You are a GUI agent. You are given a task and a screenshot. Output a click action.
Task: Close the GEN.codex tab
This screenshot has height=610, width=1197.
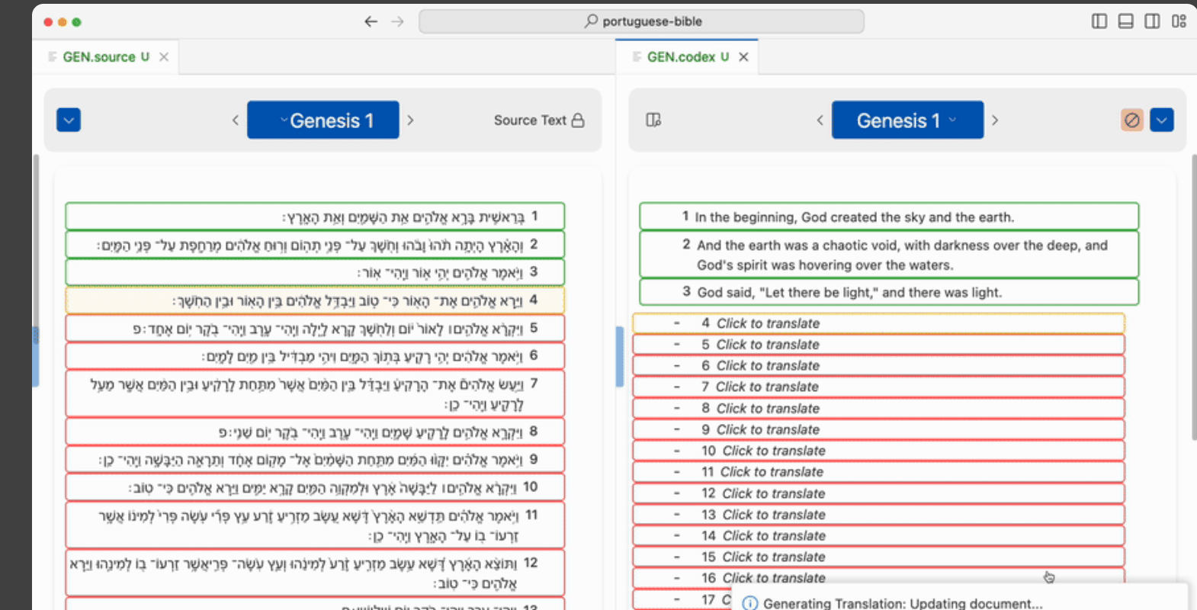pos(743,57)
